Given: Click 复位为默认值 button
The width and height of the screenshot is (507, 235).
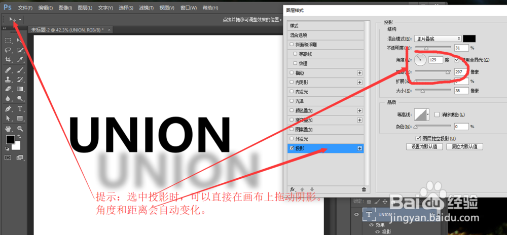Looking at the screenshot, I should click(x=464, y=146).
